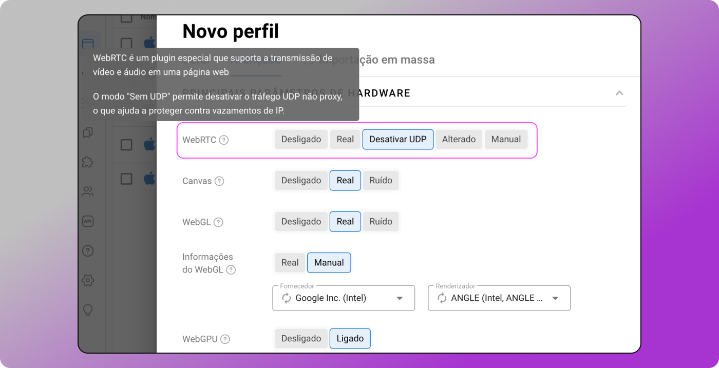Screen dimensions: 719x368
Task: Switch to the Importação em massa tab
Action: (370, 60)
